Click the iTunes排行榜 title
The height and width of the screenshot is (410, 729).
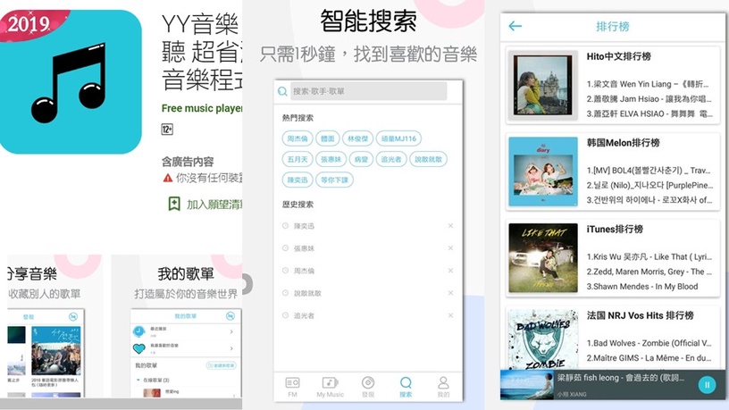pyautogui.click(x=615, y=230)
